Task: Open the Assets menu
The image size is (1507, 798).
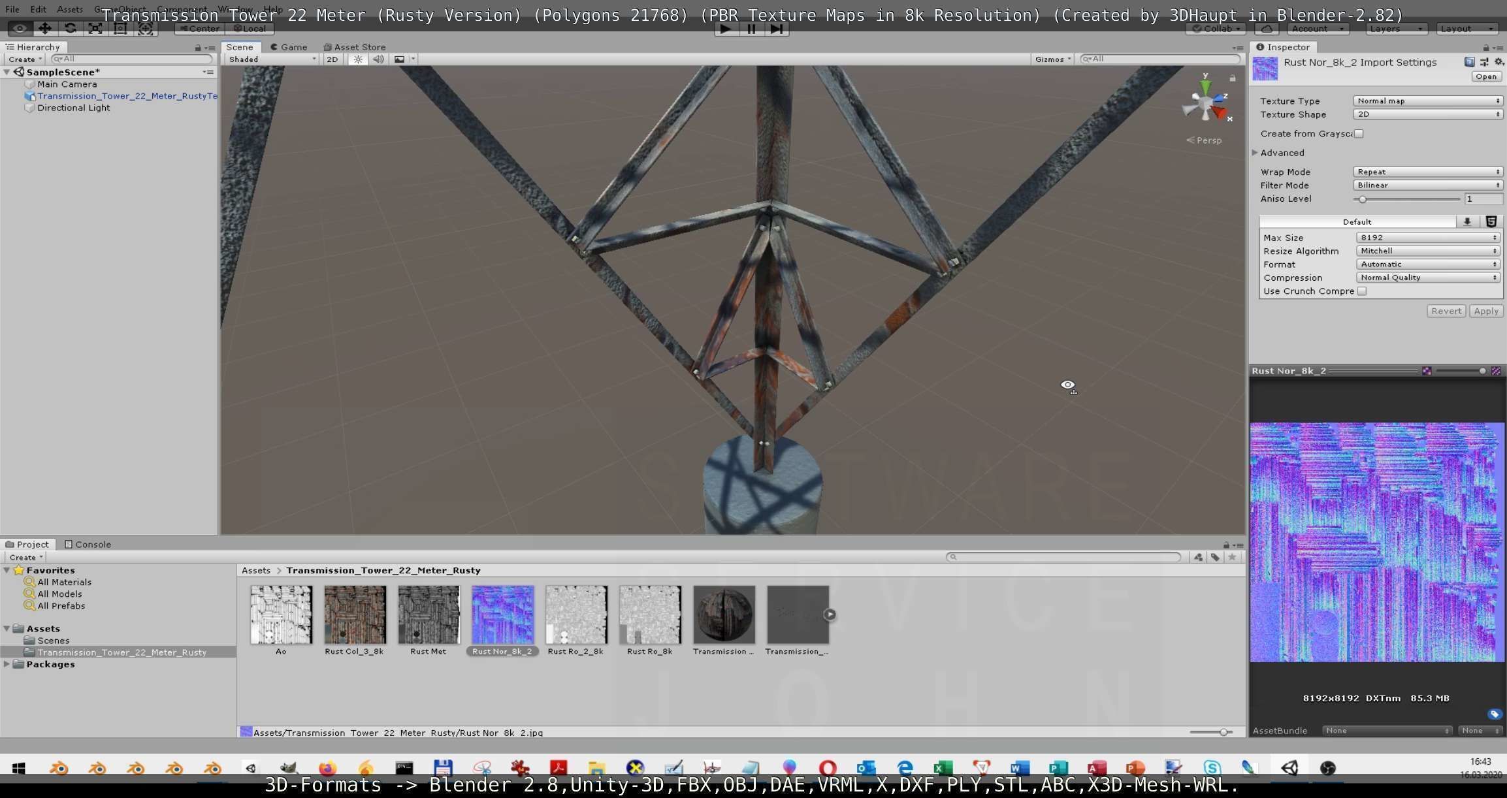Action: [x=69, y=9]
